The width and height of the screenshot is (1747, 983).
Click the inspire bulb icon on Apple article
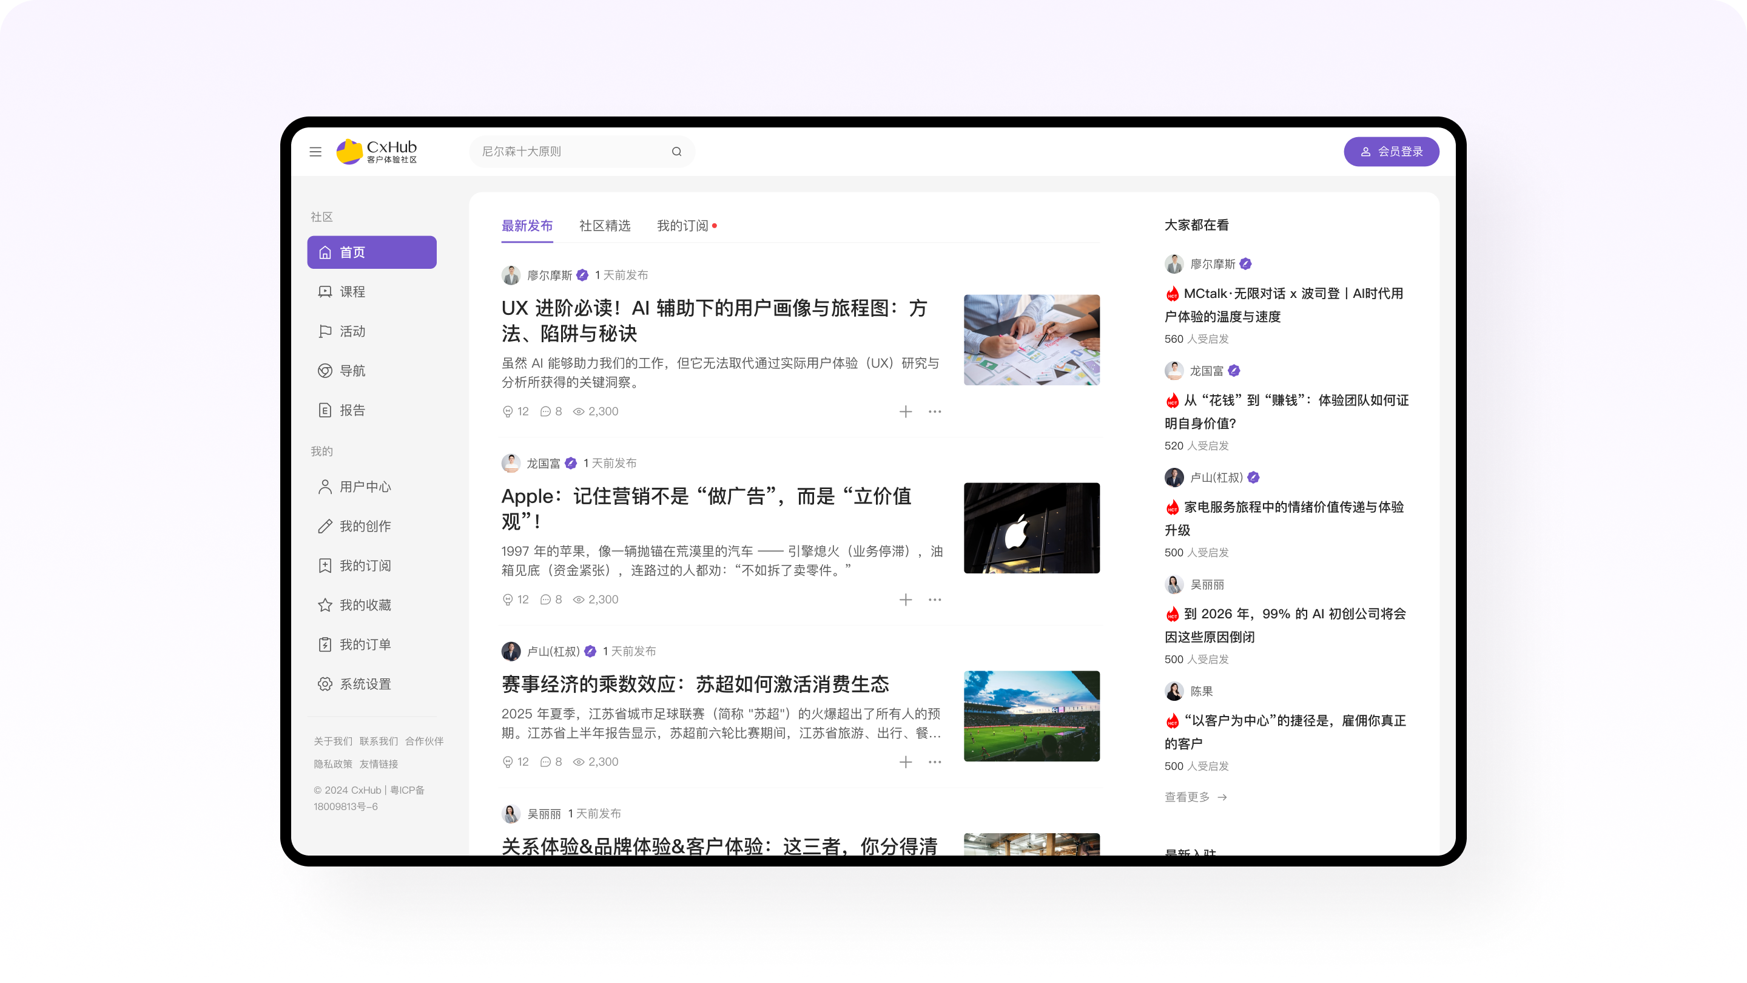[507, 599]
